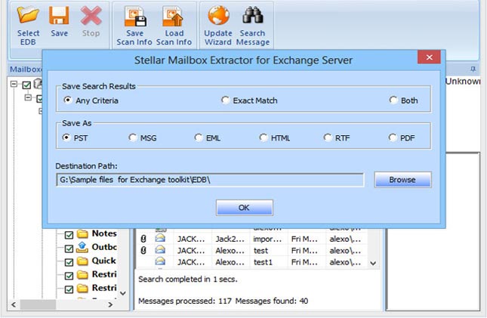Click the Destination Path field
This screenshot has height=318, width=487.
(x=210, y=180)
